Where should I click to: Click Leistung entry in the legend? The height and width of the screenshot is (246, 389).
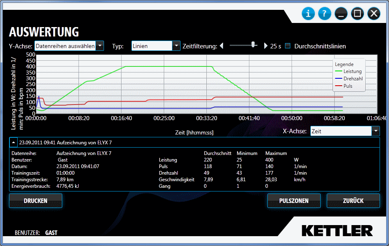tap(352, 71)
